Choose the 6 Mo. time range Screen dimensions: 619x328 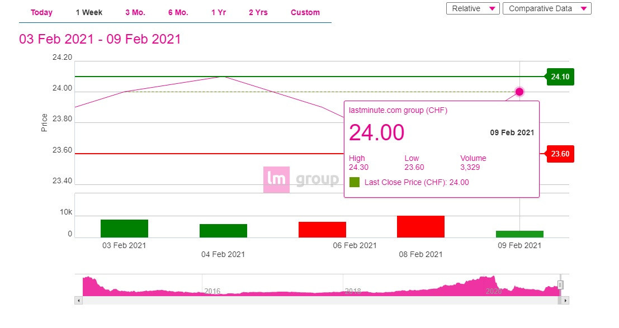point(178,13)
